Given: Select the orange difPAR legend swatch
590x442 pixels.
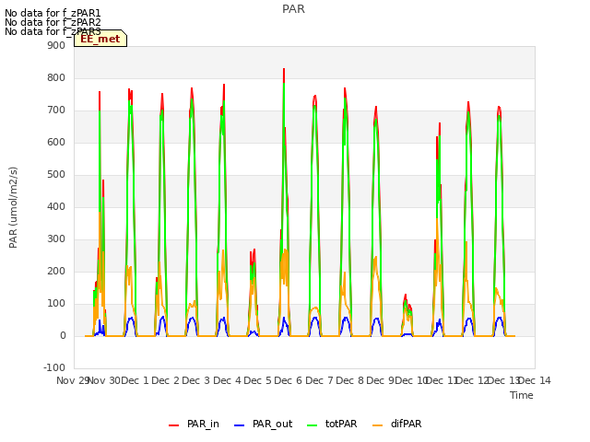Looking at the screenshot, I should tap(377, 425).
